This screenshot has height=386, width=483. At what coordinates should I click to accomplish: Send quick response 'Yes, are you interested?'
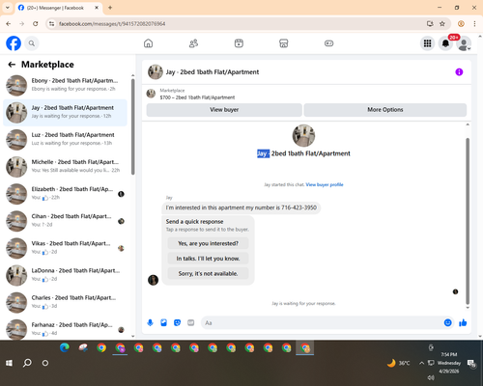208,243
